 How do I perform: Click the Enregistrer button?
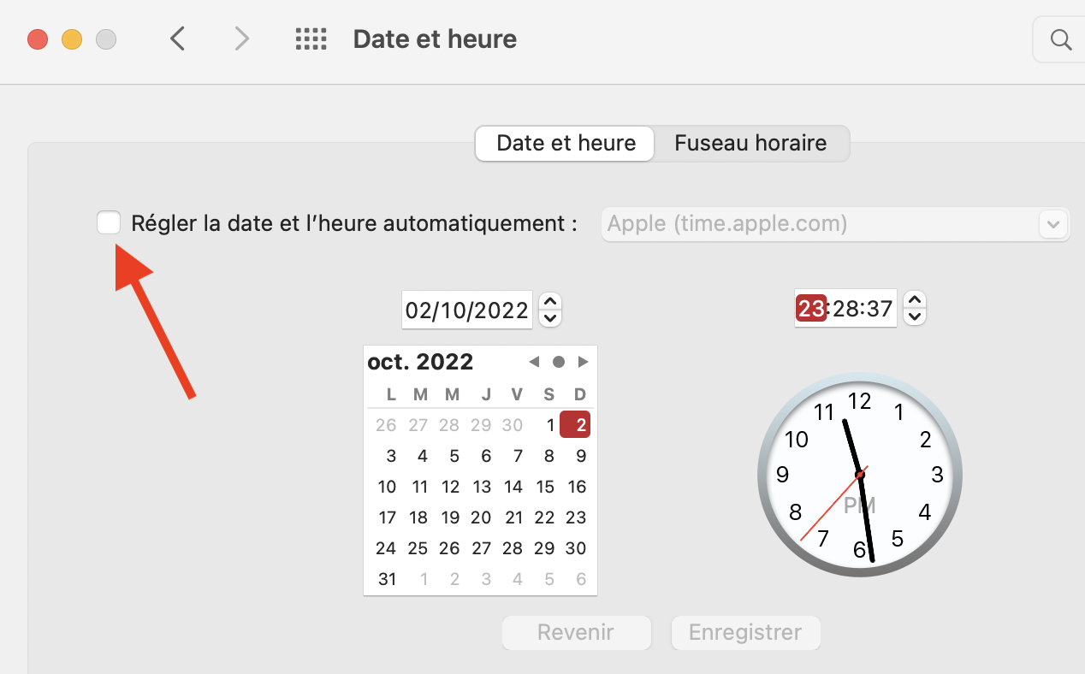(745, 633)
